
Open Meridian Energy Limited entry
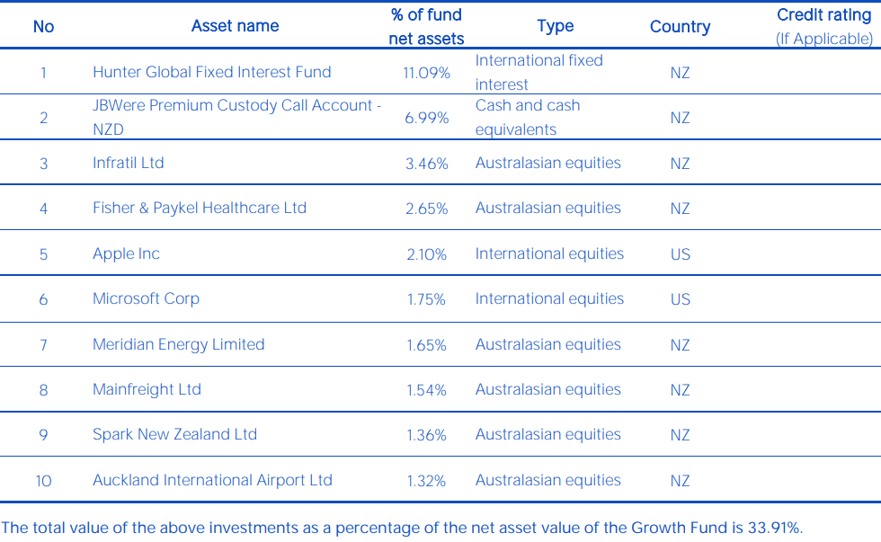(x=178, y=345)
